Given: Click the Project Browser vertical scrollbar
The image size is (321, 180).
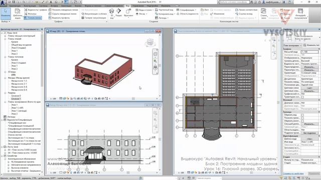Looking at the screenshot, I should click(x=42, y=60).
